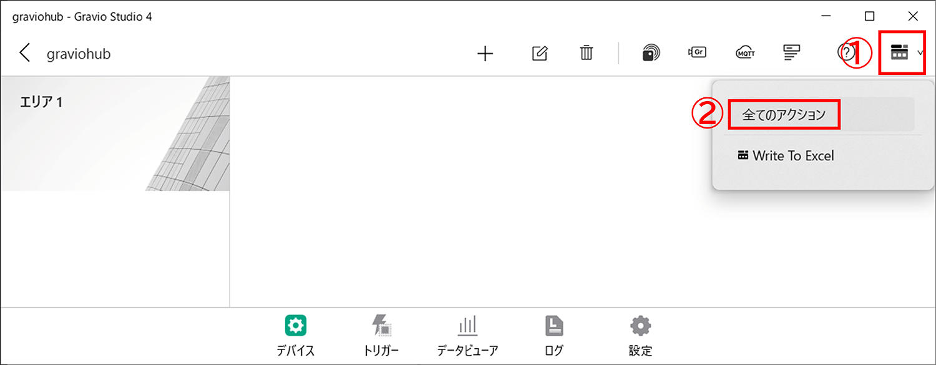Minimize the Gravio Studio window
This screenshot has width=936, height=365.
coord(826,16)
